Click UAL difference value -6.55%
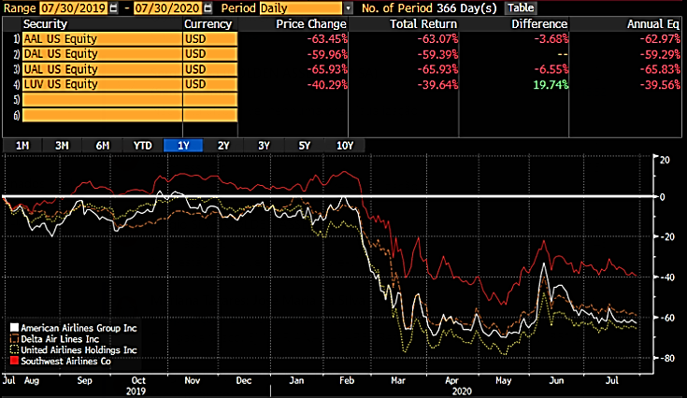The image size is (687, 398). (551, 69)
